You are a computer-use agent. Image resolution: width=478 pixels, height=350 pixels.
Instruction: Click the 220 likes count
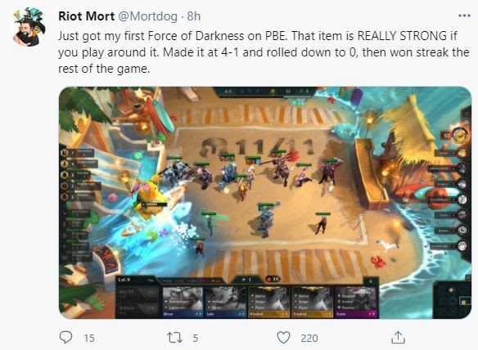(309, 338)
